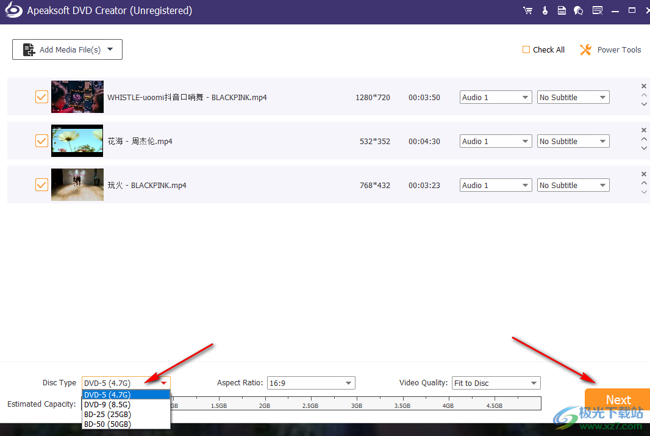Open No Subtitle dropdown for 花海 video
The image size is (650, 436).
(573, 141)
